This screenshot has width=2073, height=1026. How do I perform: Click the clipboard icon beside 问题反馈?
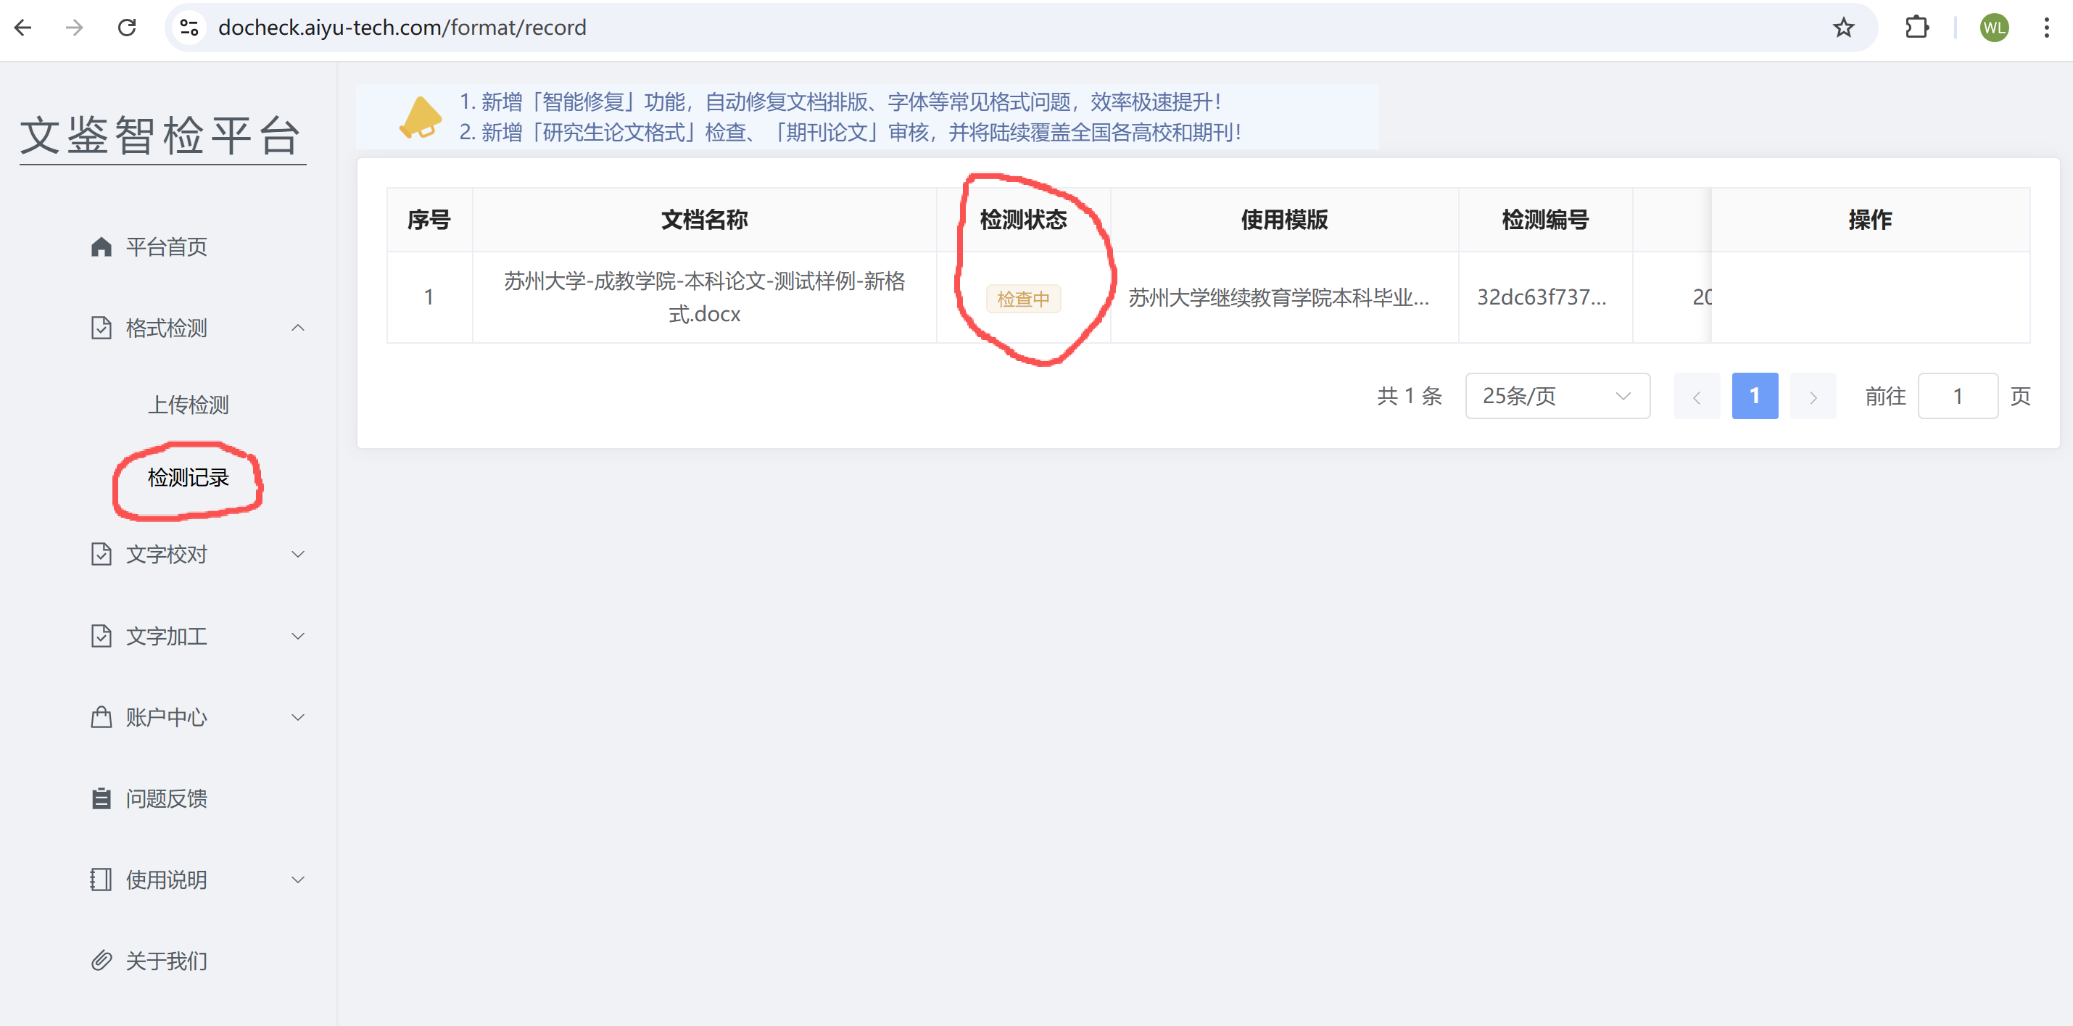tap(102, 798)
